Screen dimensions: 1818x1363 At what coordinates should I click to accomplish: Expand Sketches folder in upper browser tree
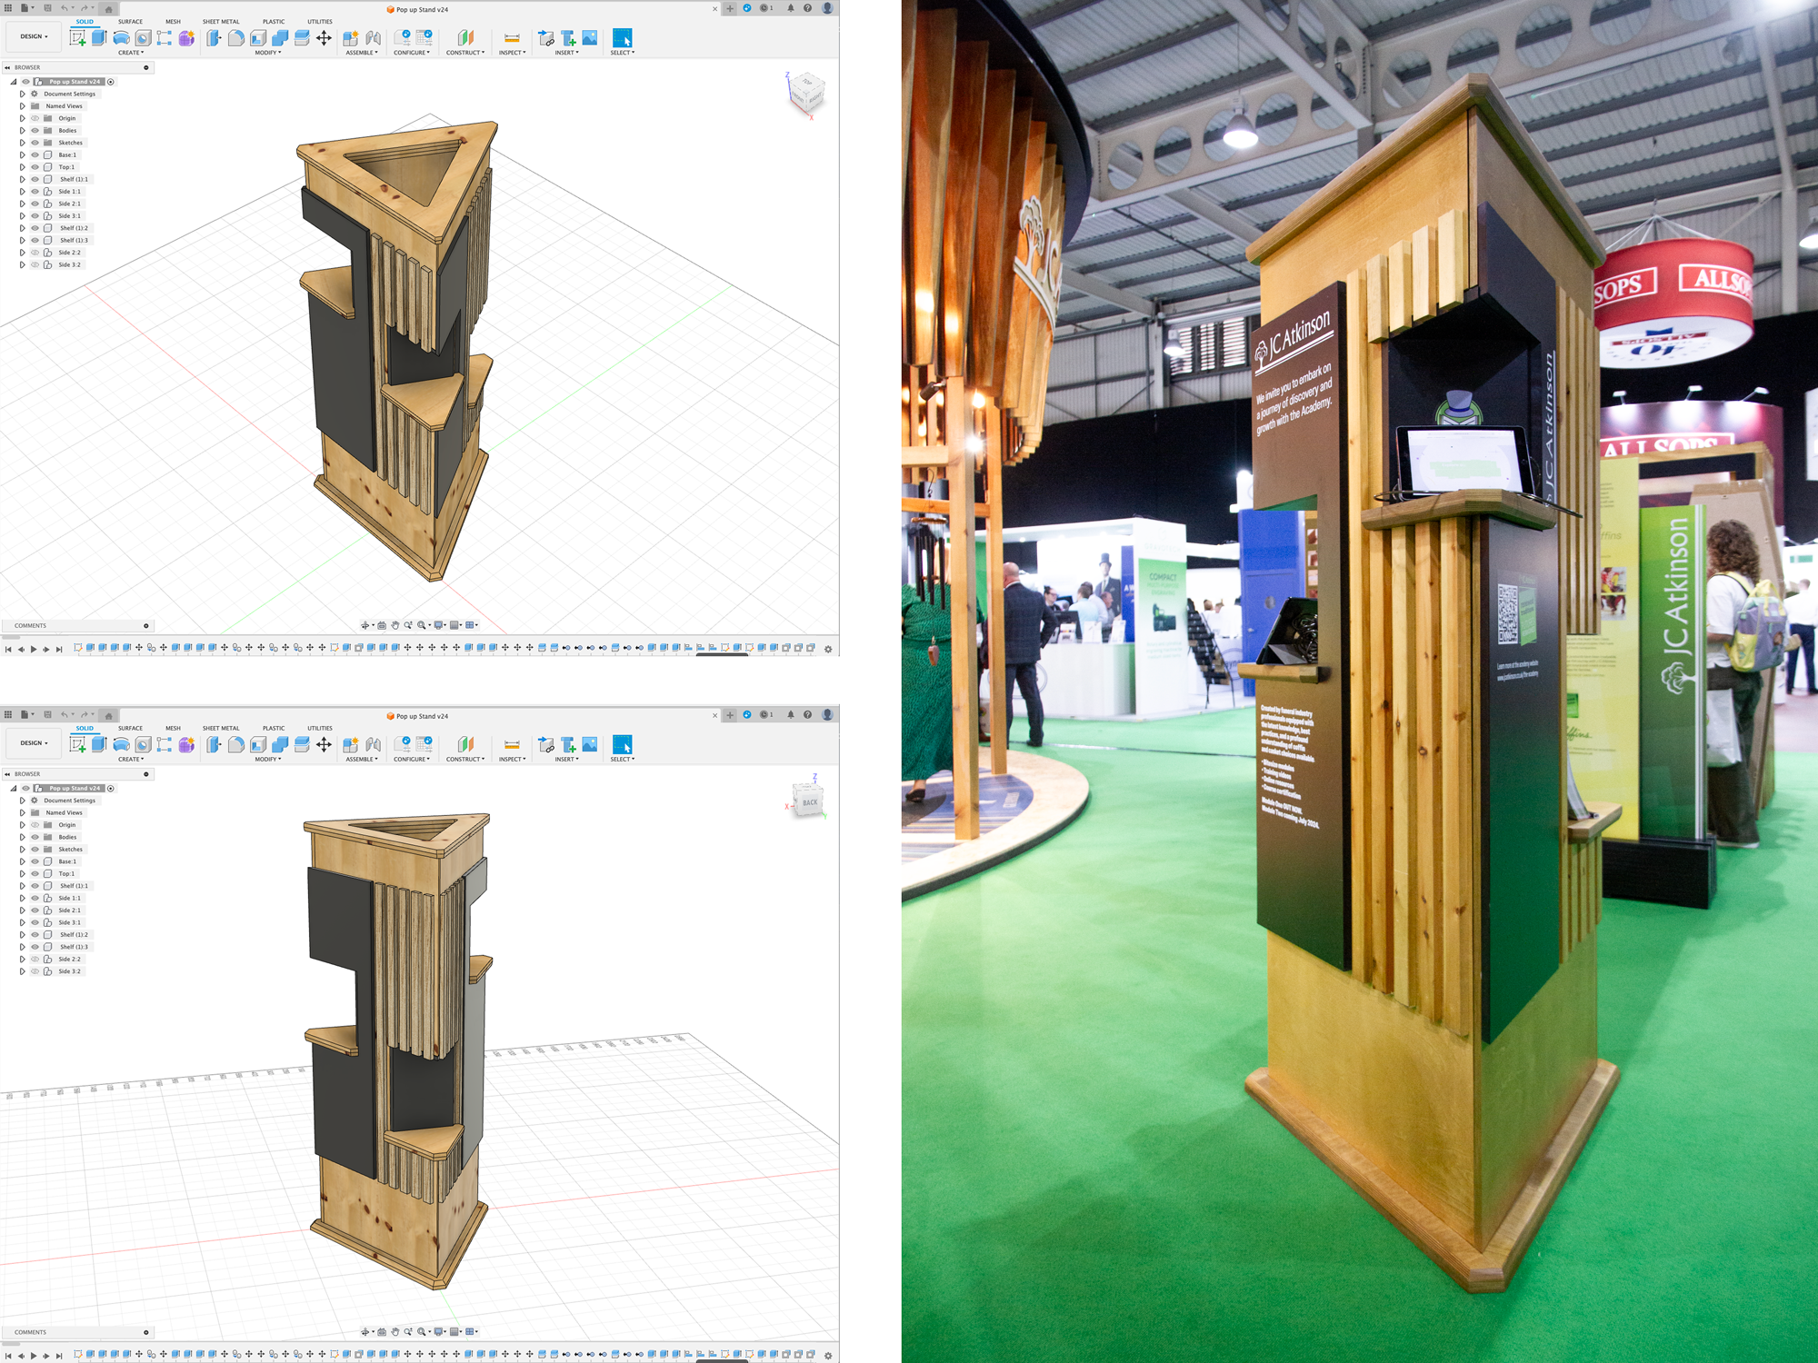[x=23, y=143]
